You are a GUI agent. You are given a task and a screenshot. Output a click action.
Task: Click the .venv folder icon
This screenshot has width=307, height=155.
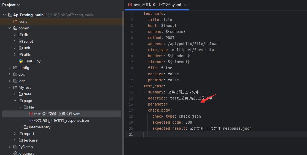click(15, 21)
